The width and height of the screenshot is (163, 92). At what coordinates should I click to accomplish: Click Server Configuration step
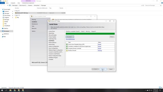pyautogui.click(x=53, y=48)
